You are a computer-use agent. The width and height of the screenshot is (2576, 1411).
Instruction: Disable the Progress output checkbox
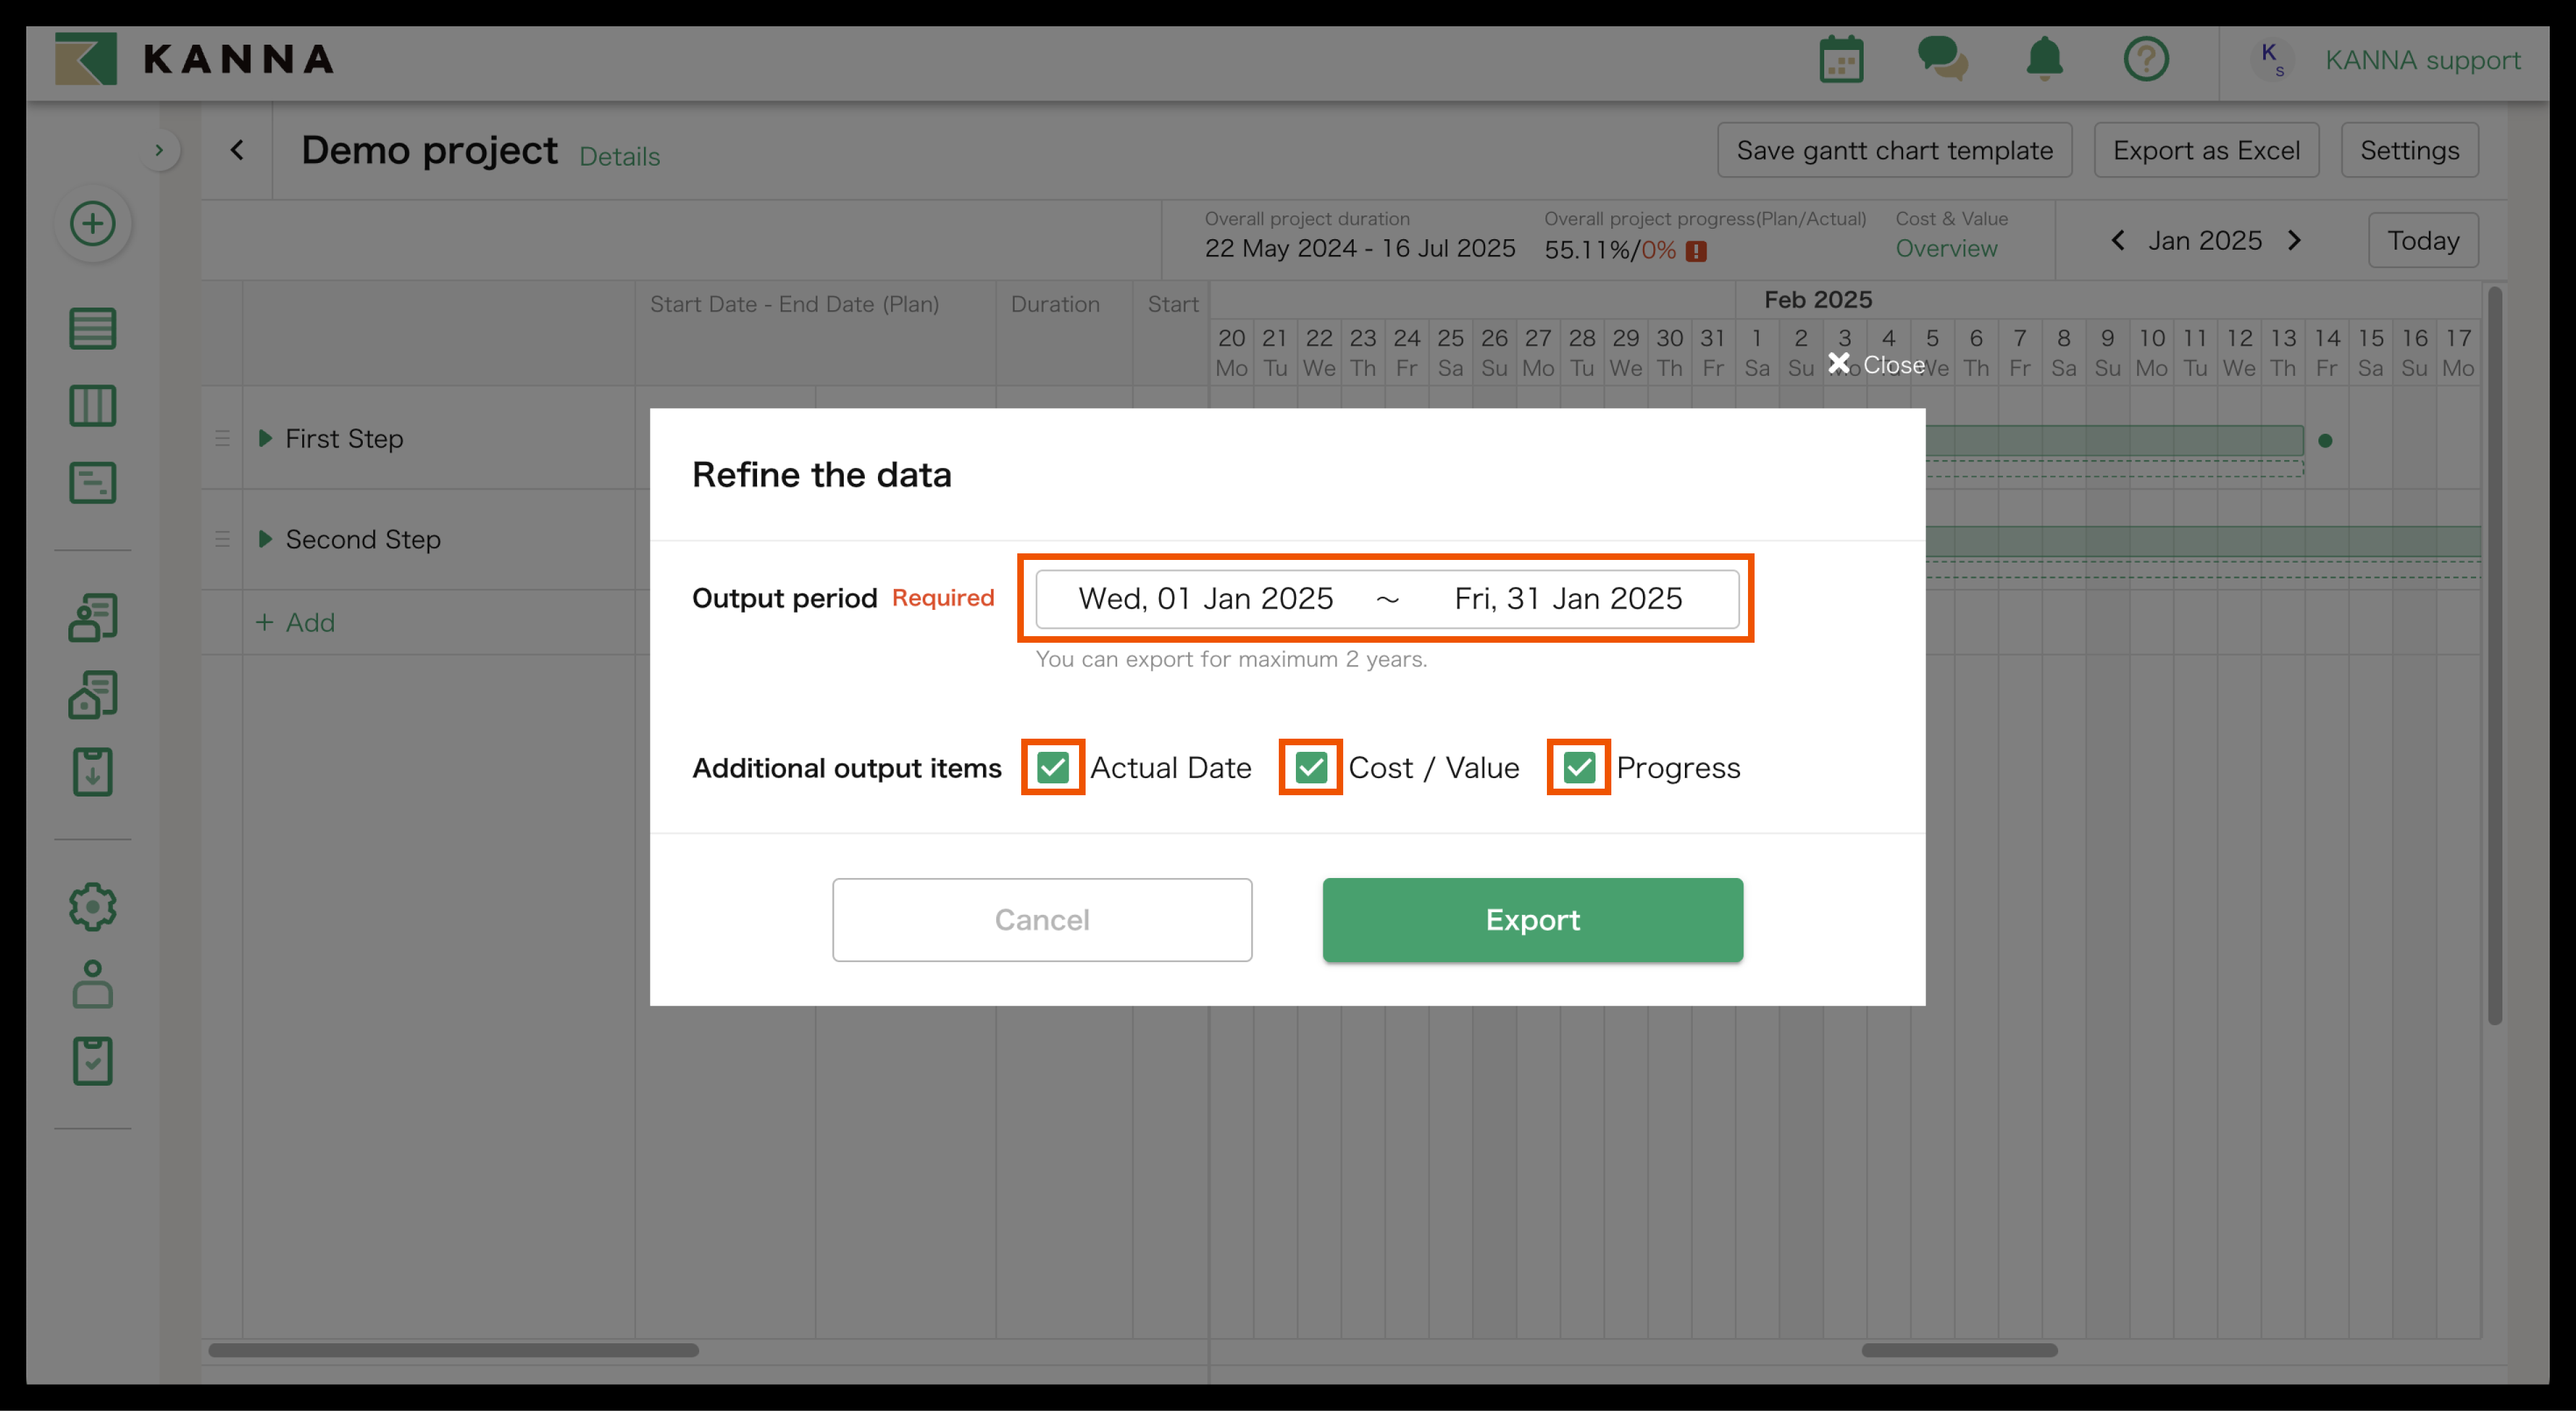[1578, 767]
